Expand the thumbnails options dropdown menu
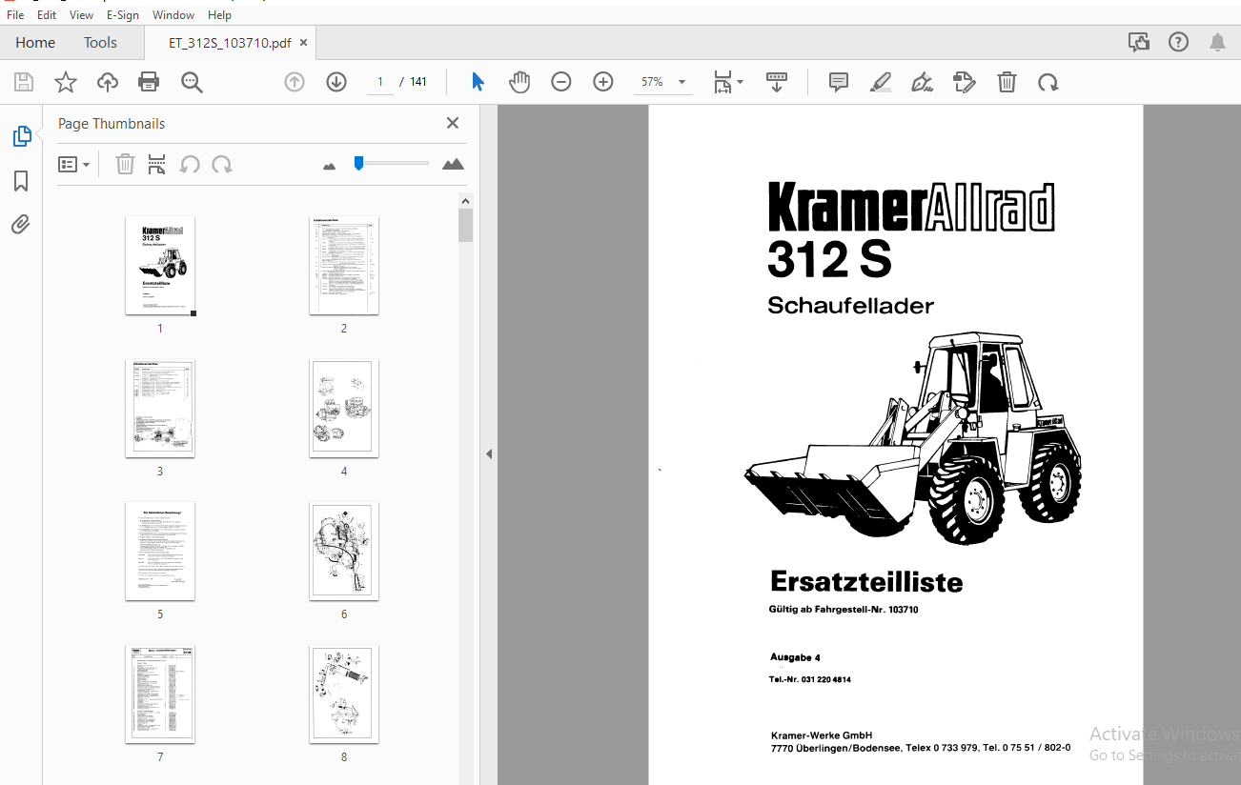This screenshot has height=785, width=1241. coord(74,165)
